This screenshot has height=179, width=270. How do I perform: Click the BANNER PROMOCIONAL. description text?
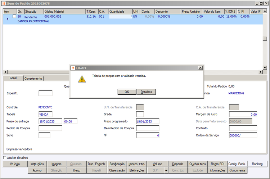click(x=34, y=21)
